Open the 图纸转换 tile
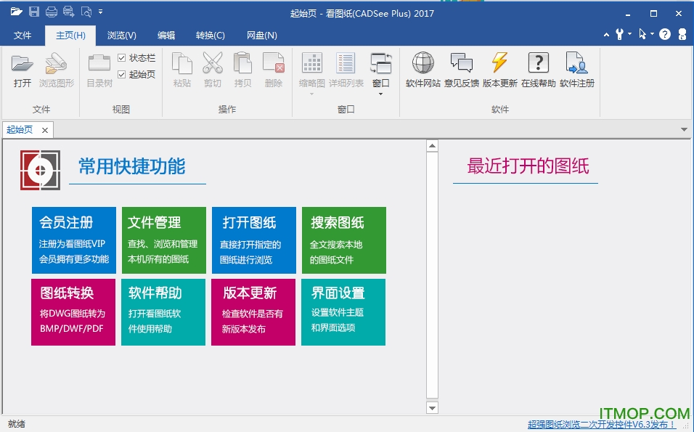The width and height of the screenshot is (694, 432). click(x=73, y=312)
